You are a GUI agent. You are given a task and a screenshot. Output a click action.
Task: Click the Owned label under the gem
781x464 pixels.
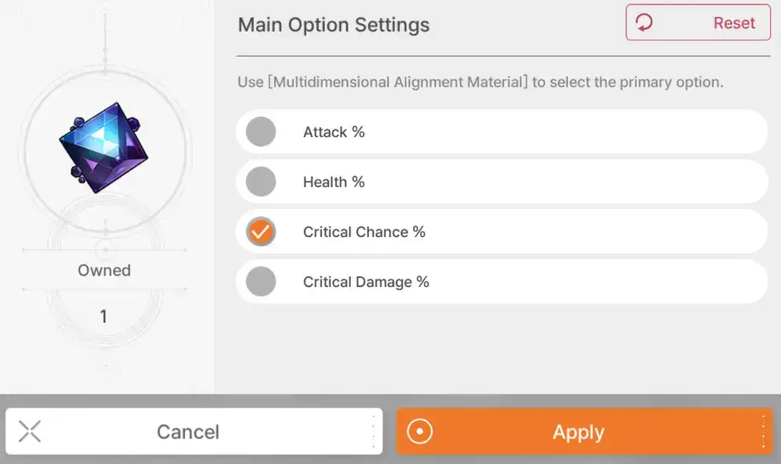pyautogui.click(x=104, y=271)
